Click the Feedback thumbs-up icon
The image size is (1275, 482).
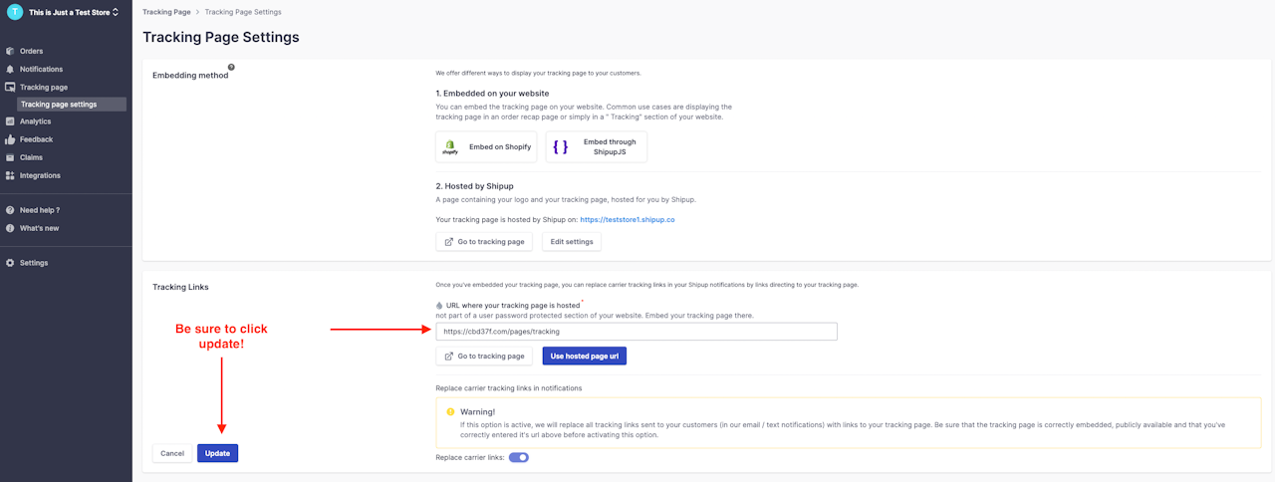pyautogui.click(x=10, y=139)
